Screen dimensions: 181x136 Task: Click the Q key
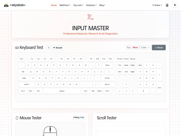point(31,72)
